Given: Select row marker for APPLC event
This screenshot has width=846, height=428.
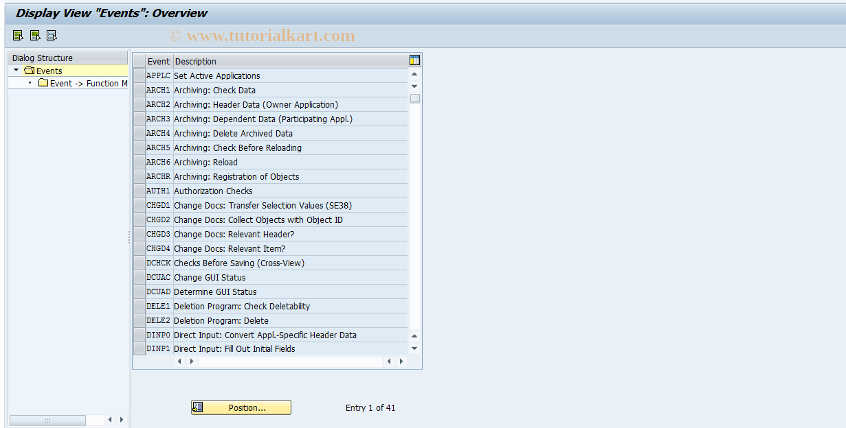Looking at the screenshot, I should (x=140, y=75).
